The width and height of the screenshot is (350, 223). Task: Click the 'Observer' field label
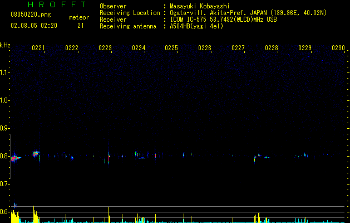[x=113, y=6]
